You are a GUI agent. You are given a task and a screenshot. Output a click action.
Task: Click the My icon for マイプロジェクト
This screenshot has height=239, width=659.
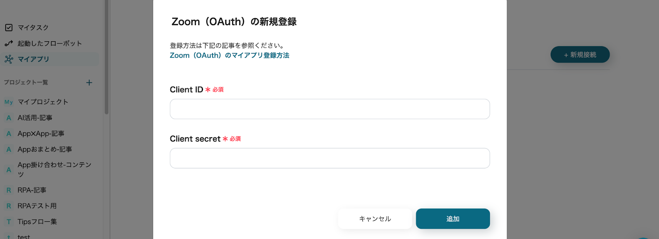(x=9, y=102)
